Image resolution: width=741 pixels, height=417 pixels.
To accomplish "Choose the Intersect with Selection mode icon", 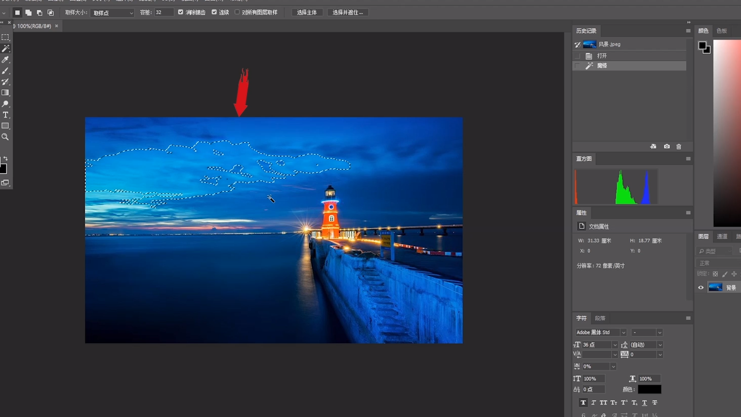I will click(x=51, y=13).
